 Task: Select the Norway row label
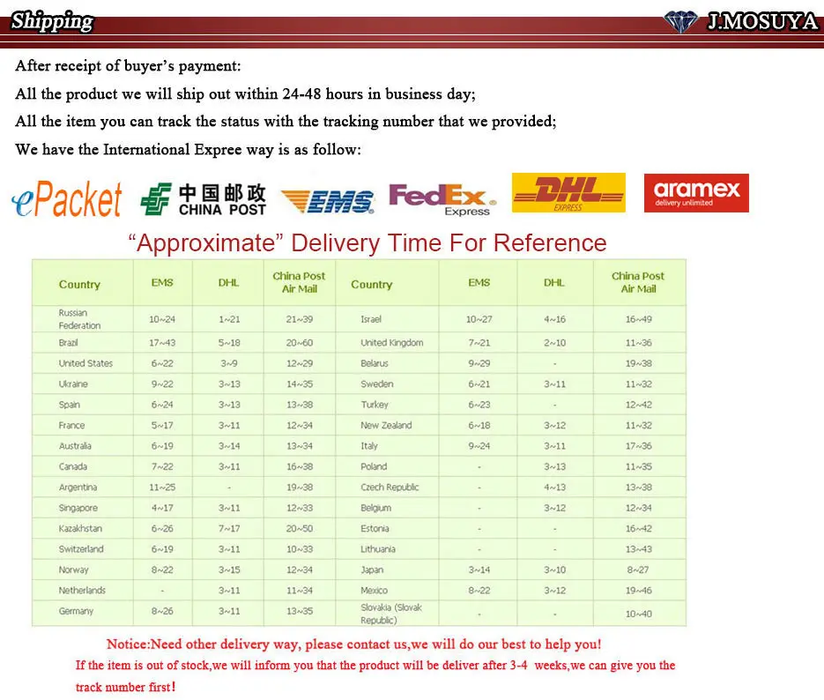[x=73, y=570]
